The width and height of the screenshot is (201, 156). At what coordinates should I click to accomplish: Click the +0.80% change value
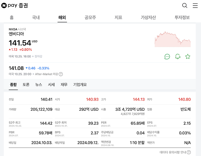[x=25, y=49]
